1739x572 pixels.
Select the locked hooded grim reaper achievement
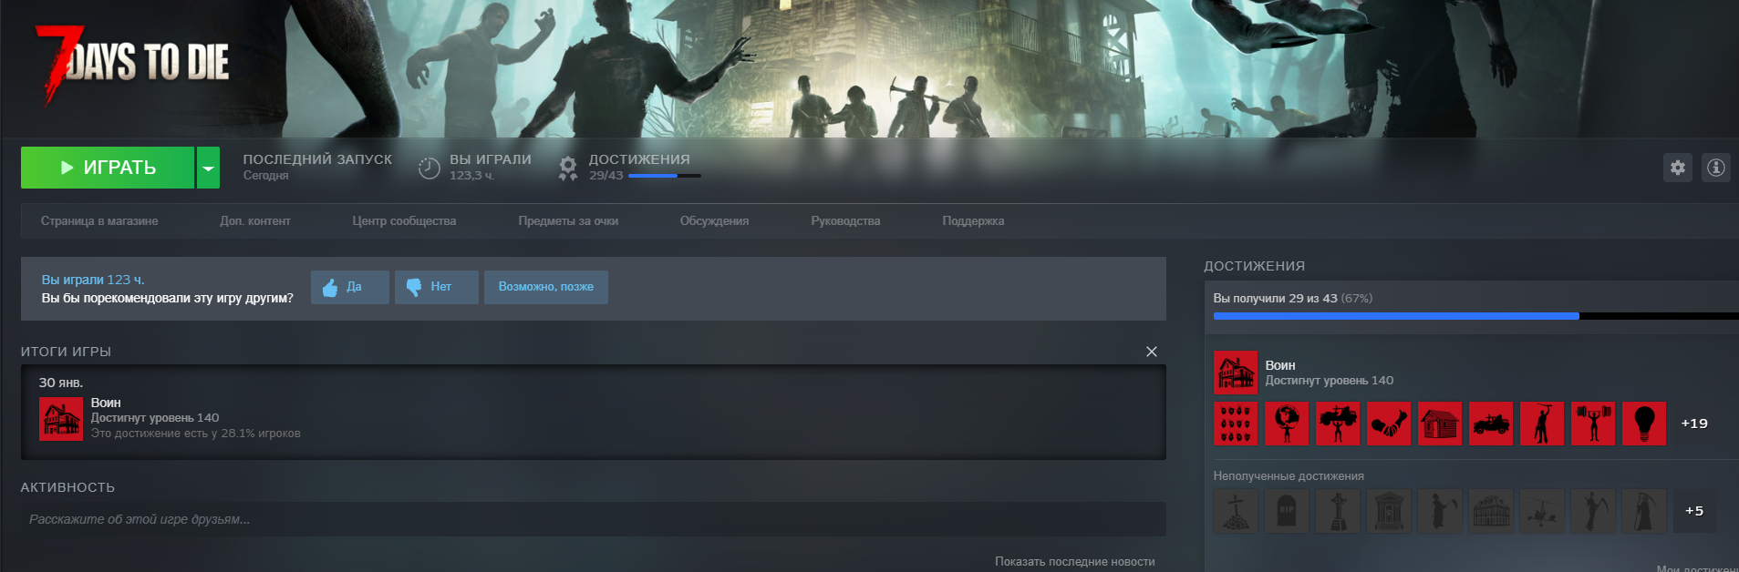[x=1644, y=511]
